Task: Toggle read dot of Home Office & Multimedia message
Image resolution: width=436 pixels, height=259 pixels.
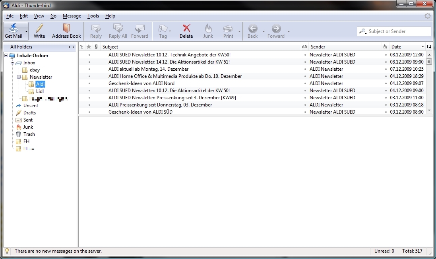Action: pos(305,76)
